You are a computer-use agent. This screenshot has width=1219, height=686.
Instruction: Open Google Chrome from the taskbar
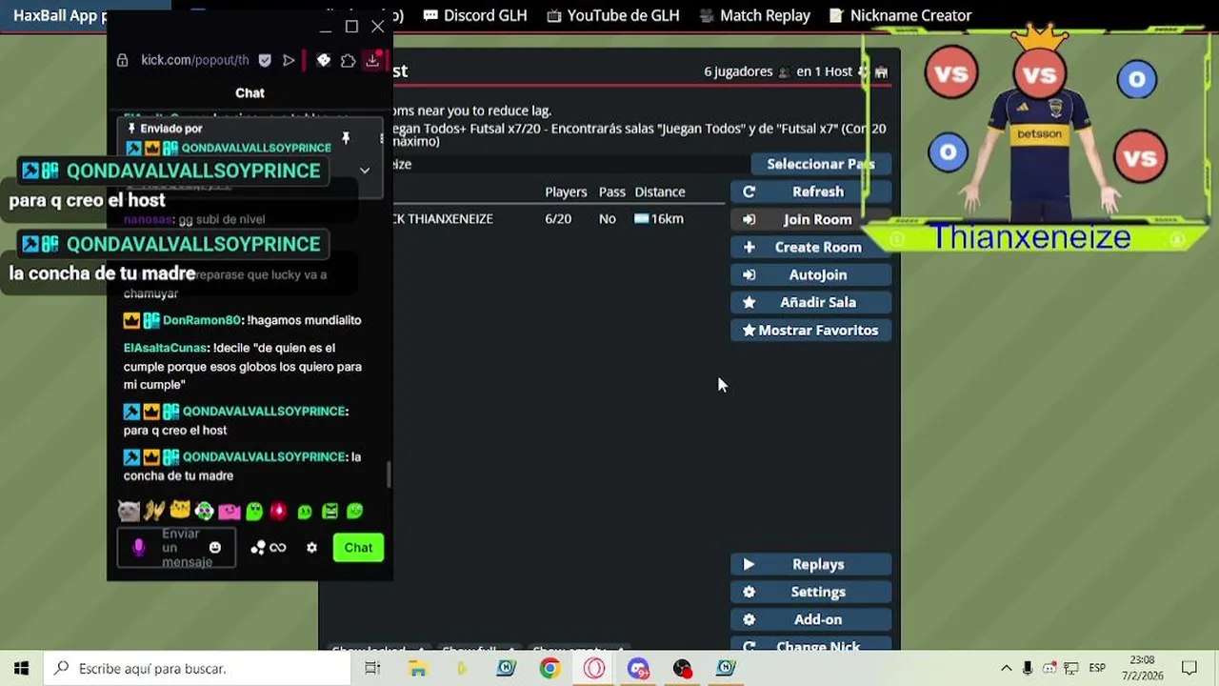(x=550, y=668)
